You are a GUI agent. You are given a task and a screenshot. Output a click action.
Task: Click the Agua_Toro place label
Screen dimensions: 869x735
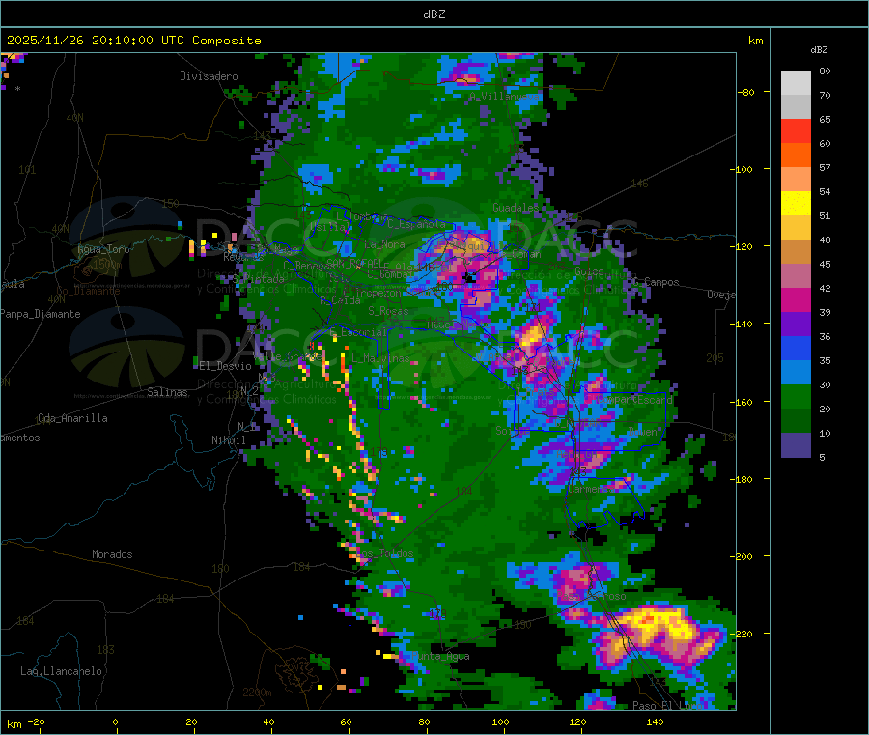(103, 249)
